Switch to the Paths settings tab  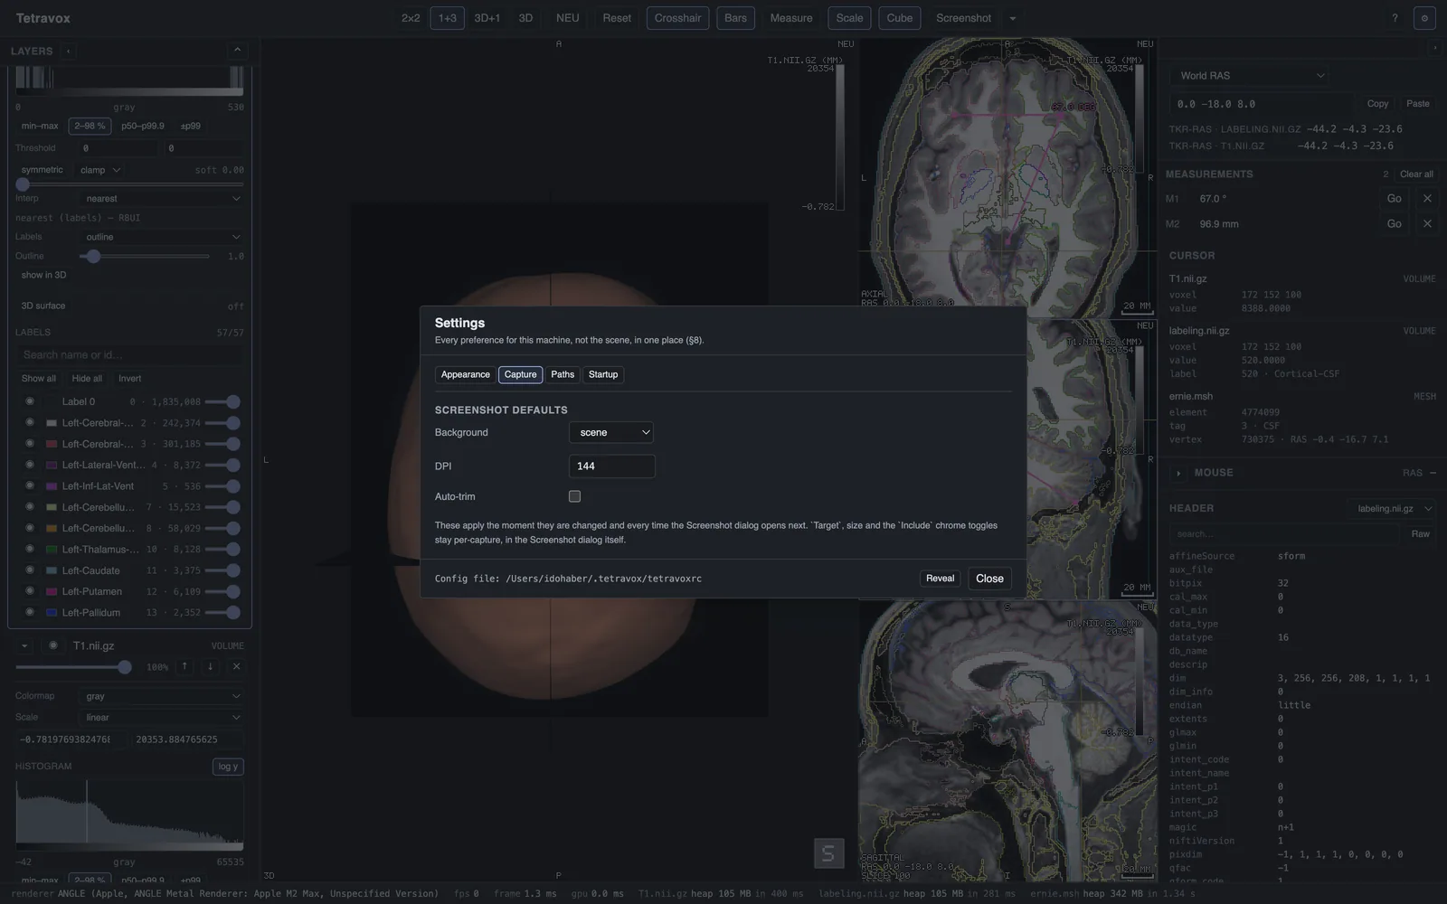(x=563, y=374)
